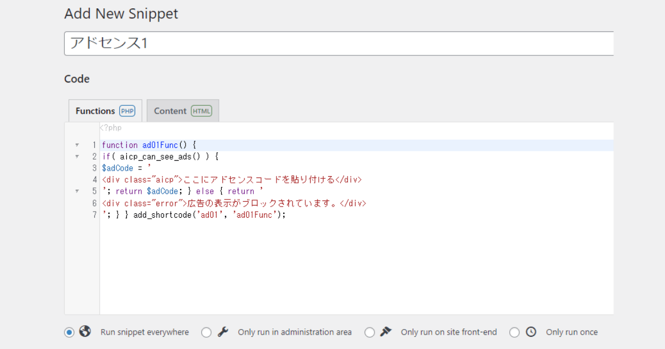This screenshot has width=665, height=349.
Task: Collapse the code fold on line 2
Action: (x=77, y=156)
